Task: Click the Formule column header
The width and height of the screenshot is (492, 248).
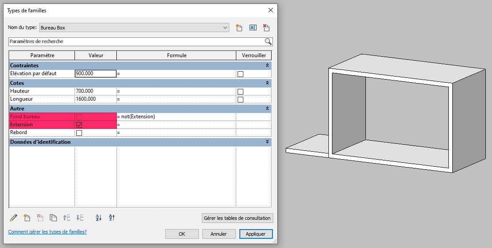Action: click(176, 55)
